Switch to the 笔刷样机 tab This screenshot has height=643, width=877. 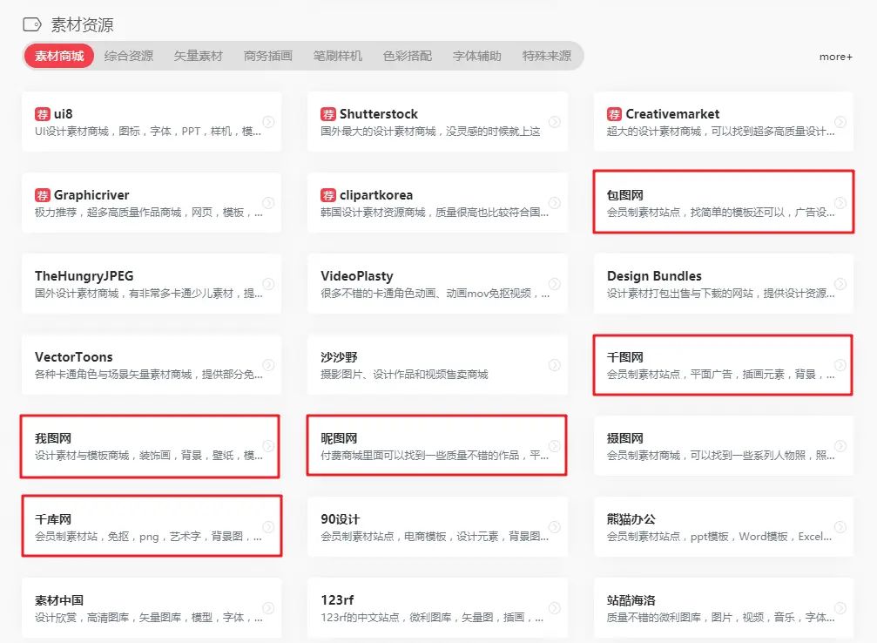click(x=336, y=55)
